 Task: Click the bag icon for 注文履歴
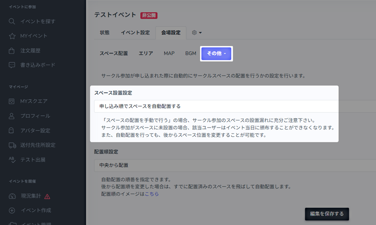12,51
